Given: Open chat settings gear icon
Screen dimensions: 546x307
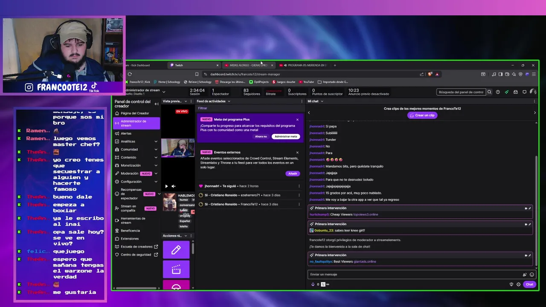Looking at the screenshot, I should pos(518,284).
